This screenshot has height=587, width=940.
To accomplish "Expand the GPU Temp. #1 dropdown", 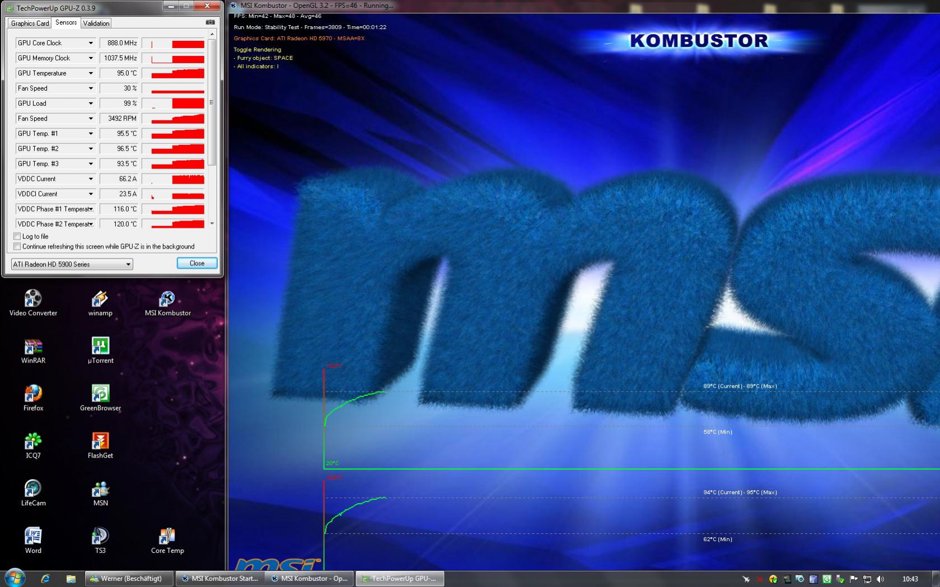I will click(91, 134).
